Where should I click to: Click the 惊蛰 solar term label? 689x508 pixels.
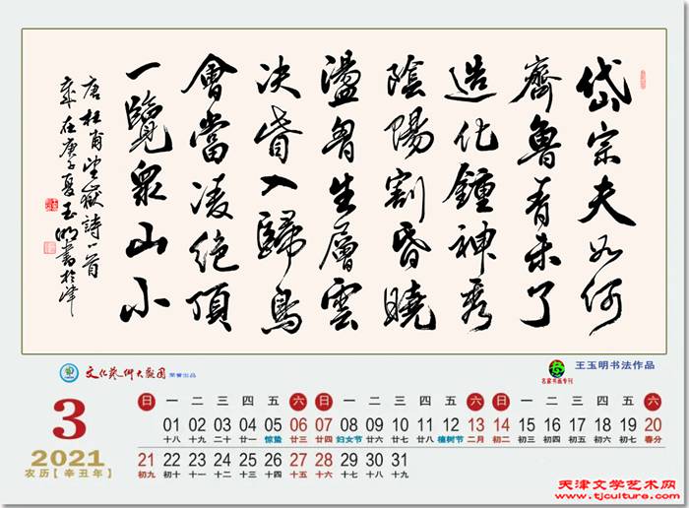point(273,439)
